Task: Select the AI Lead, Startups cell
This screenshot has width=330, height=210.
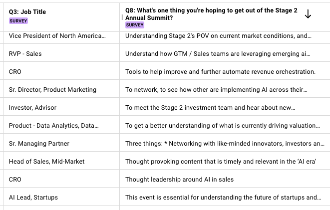Action: coord(33,198)
